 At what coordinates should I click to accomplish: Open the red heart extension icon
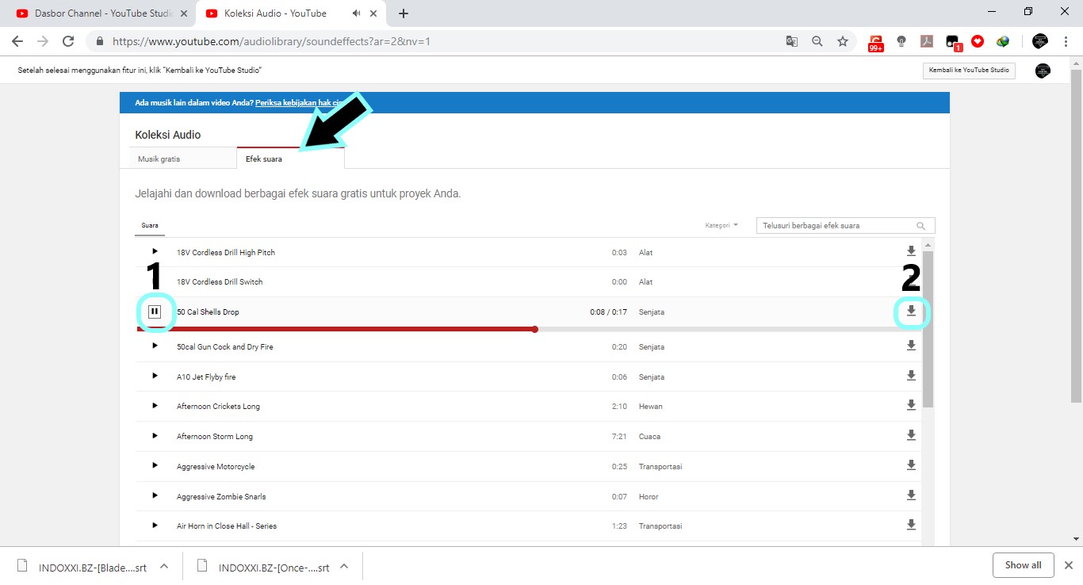(978, 41)
